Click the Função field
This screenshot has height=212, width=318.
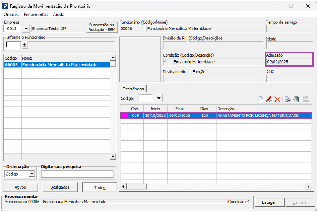[x=227, y=78]
